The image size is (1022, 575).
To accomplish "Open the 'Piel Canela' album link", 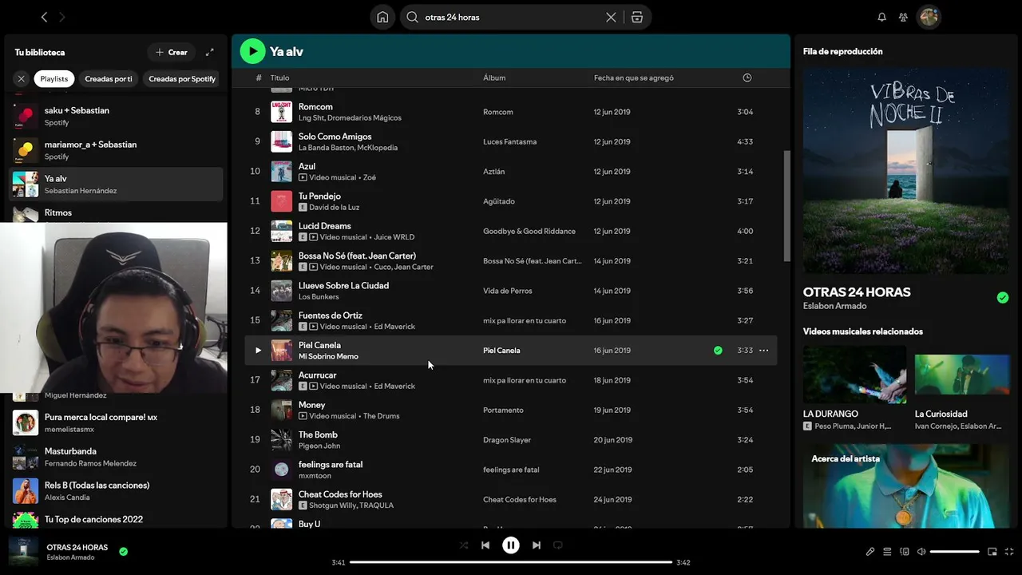I will [x=501, y=351].
